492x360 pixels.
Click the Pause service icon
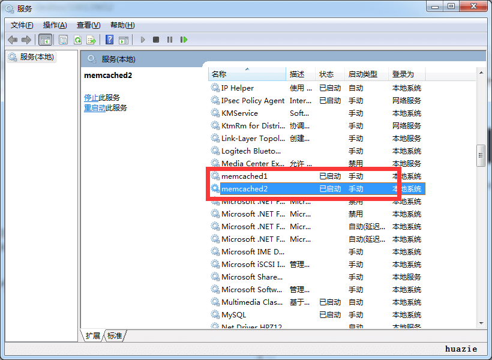pyautogui.click(x=170, y=40)
